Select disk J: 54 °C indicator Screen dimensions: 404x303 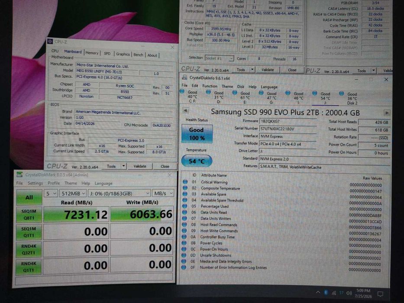(x=314, y=93)
